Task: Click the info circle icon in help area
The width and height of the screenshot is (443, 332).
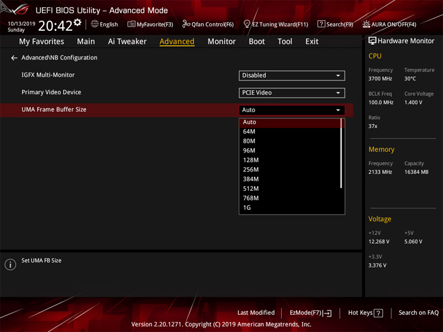Action: 10,264
